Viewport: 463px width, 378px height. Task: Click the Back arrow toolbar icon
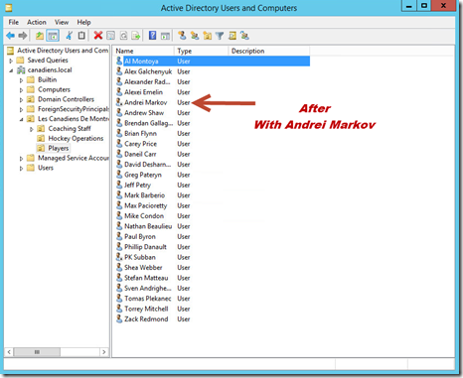pos(11,36)
